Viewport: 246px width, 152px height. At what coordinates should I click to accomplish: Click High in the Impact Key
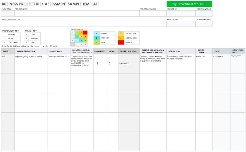[33, 42]
